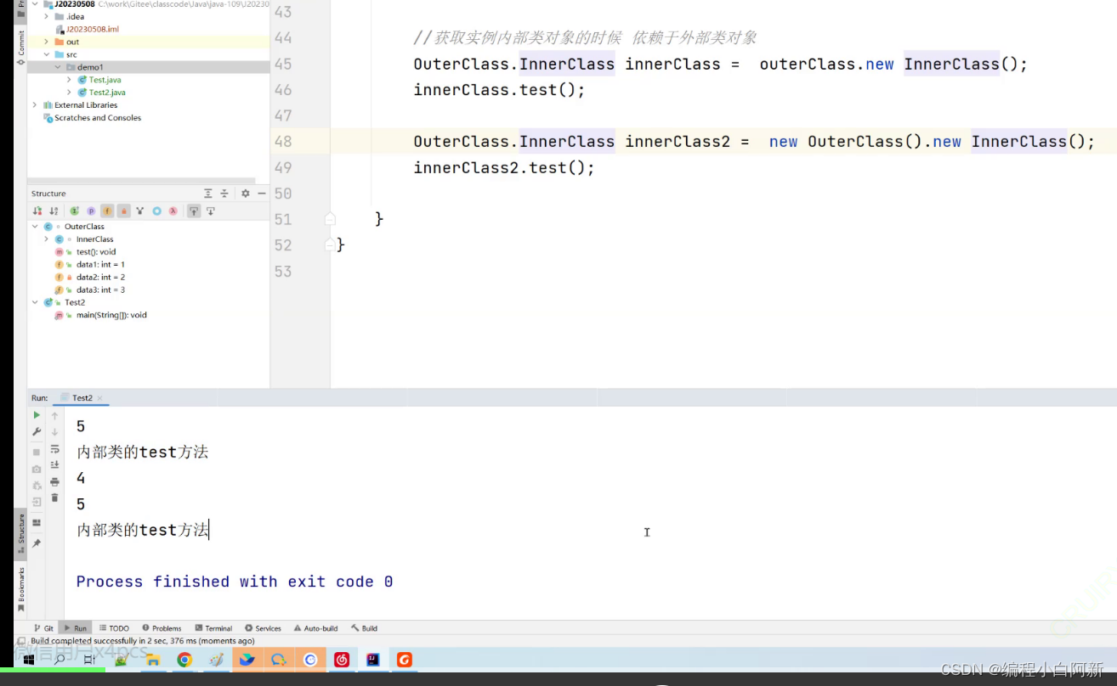Collapse the demo1 package
Screen dimensions: 1117x686
(58, 67)
